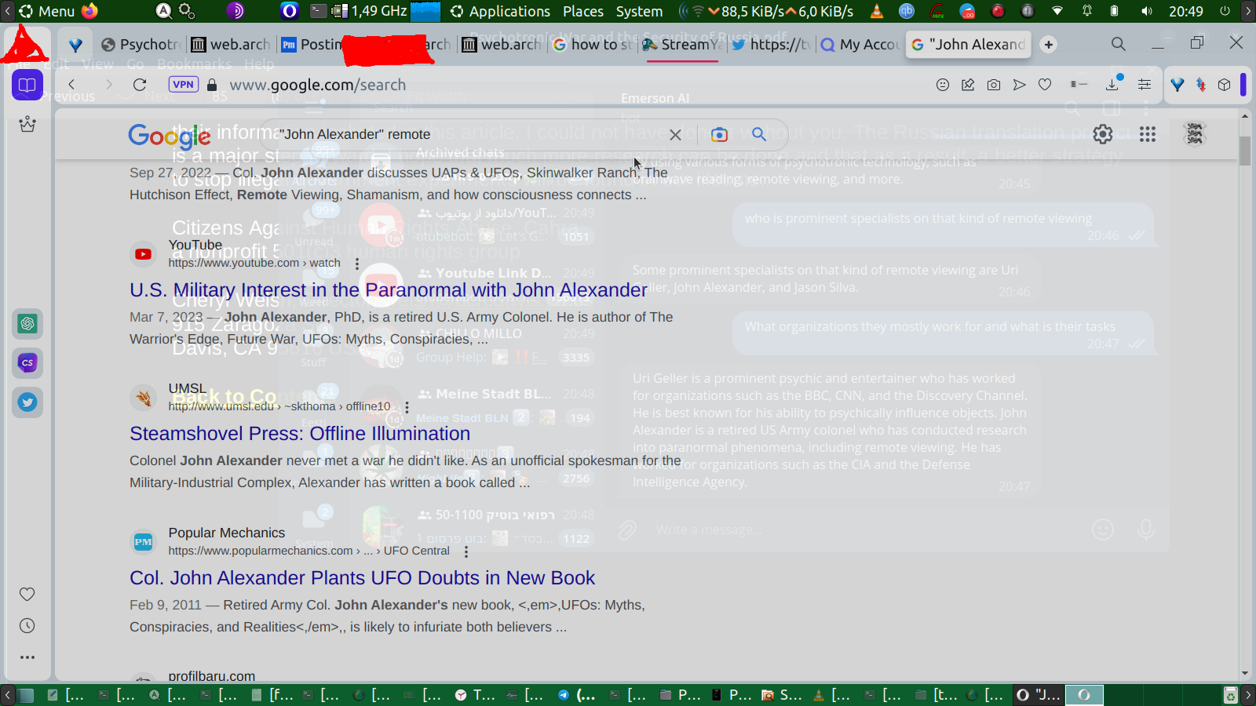
Task: Open the cube extensions icon
Action: (x=1224, y=85)
